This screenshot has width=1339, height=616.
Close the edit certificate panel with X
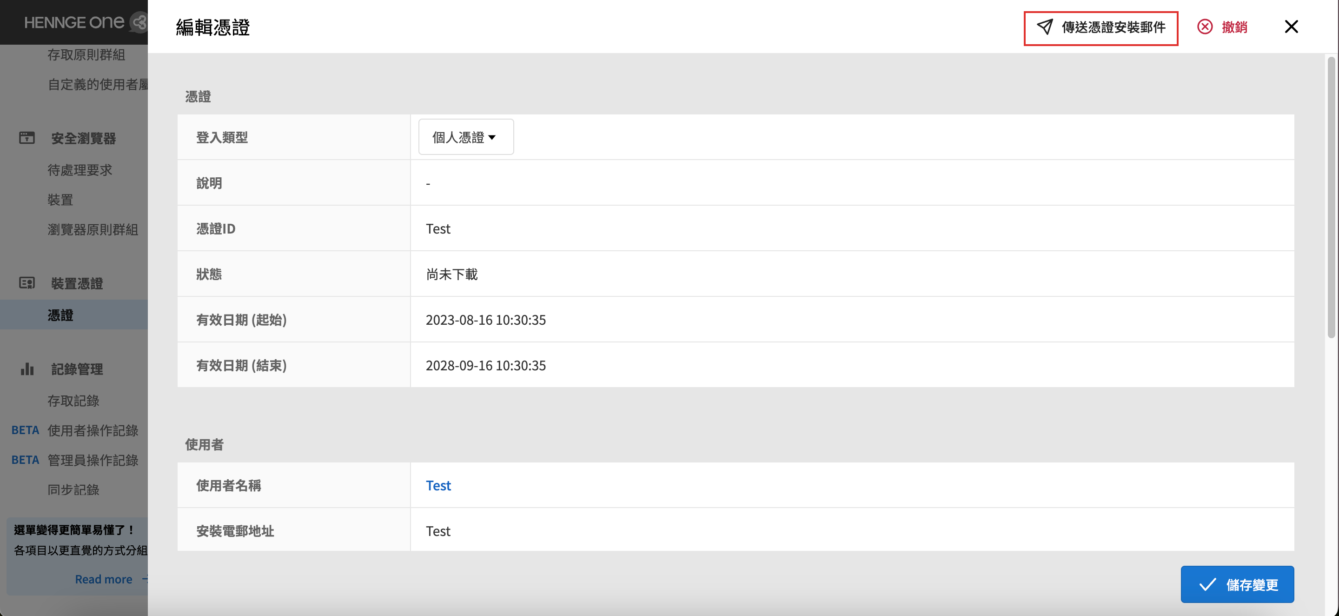(x=1291, y=27)
